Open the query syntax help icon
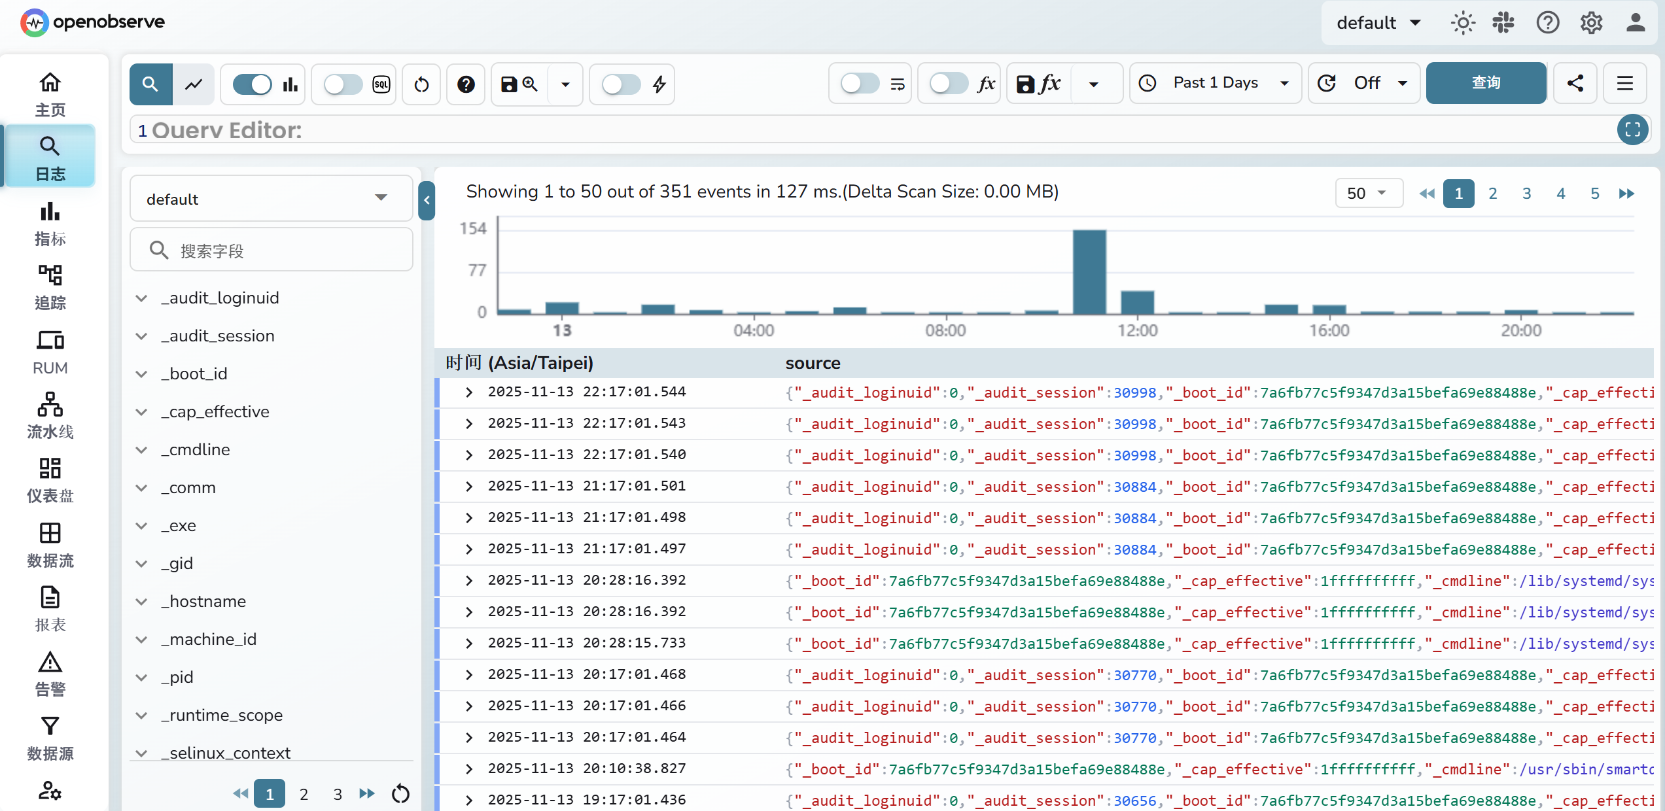 [466, 84]
